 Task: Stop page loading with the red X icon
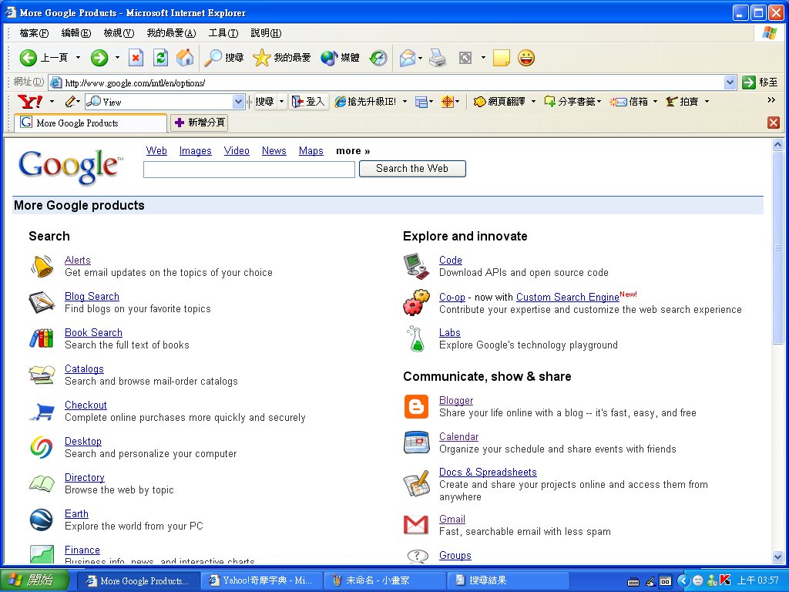point(136,58)
